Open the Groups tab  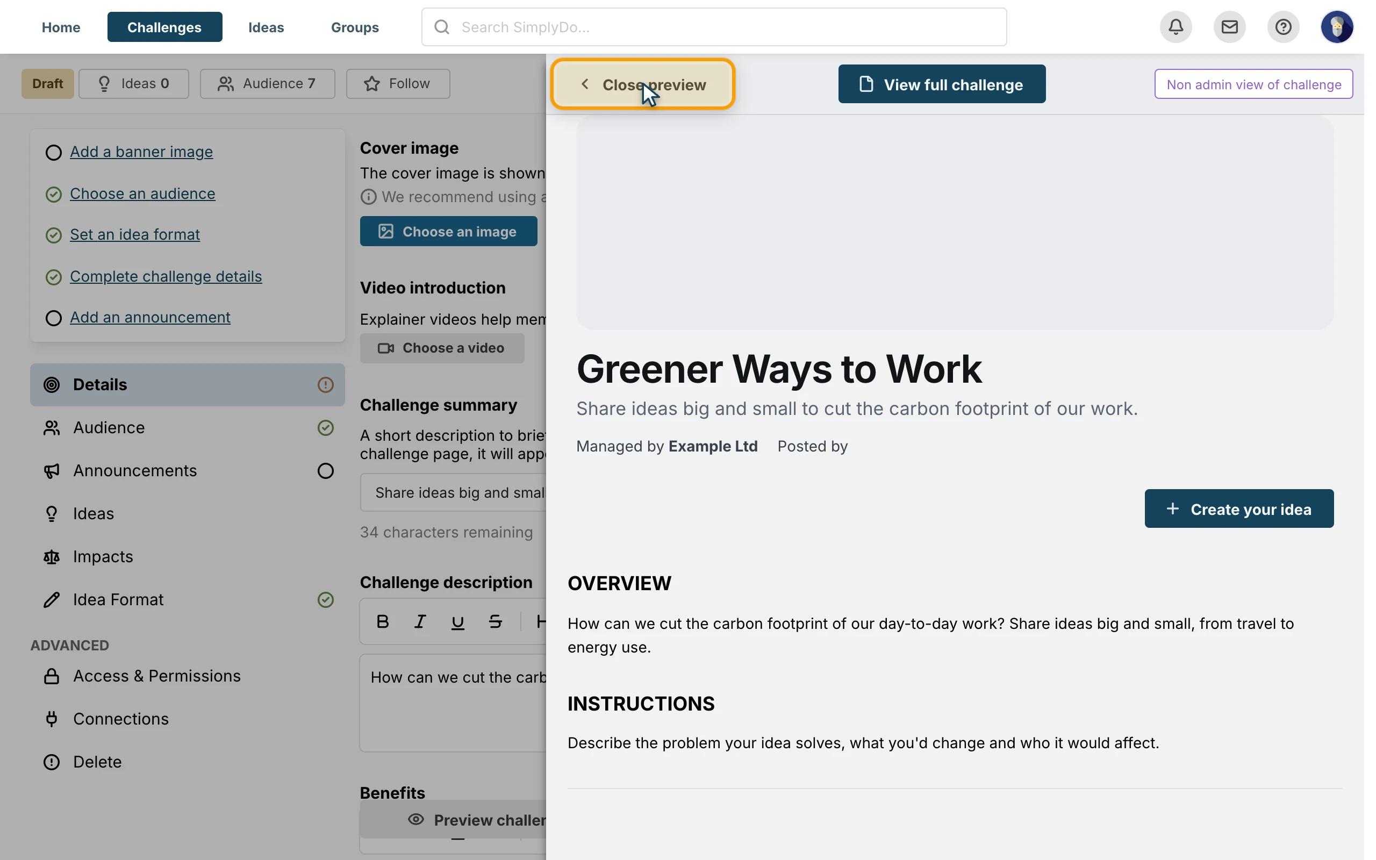tap(355, 27)
